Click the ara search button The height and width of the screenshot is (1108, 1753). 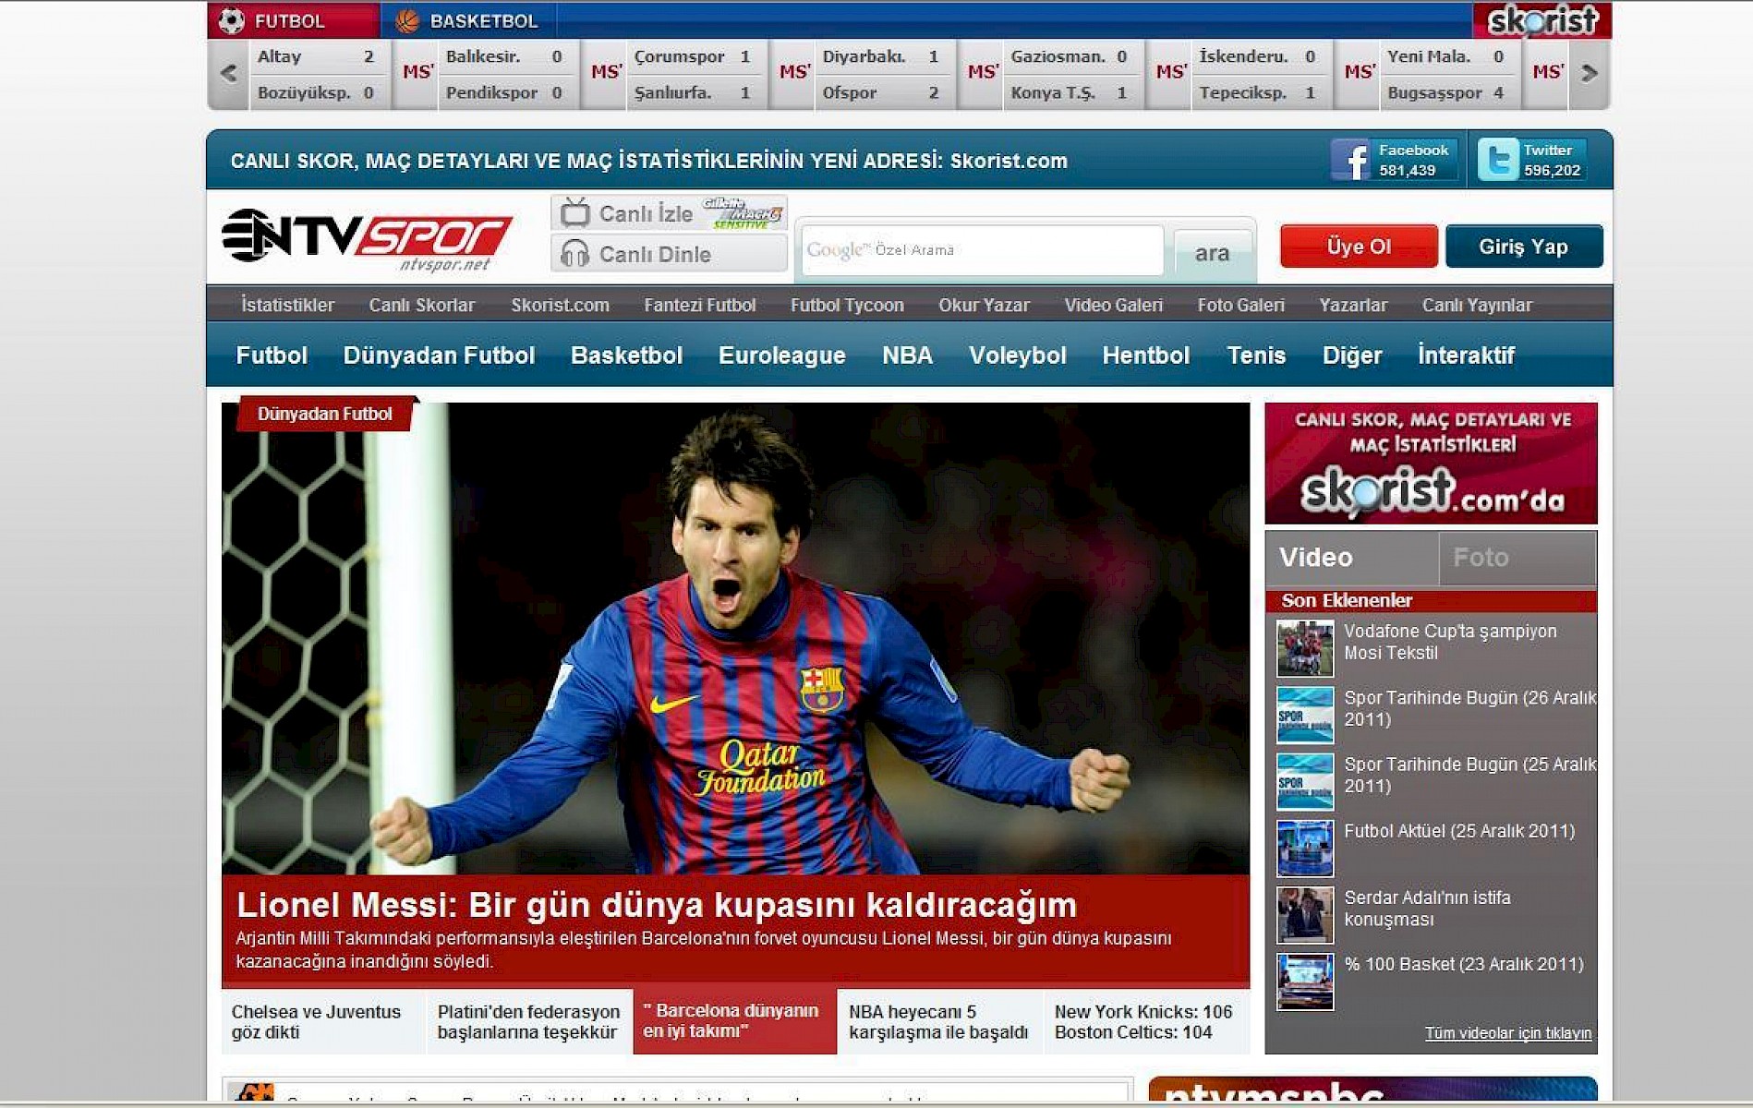point(1212,253)
